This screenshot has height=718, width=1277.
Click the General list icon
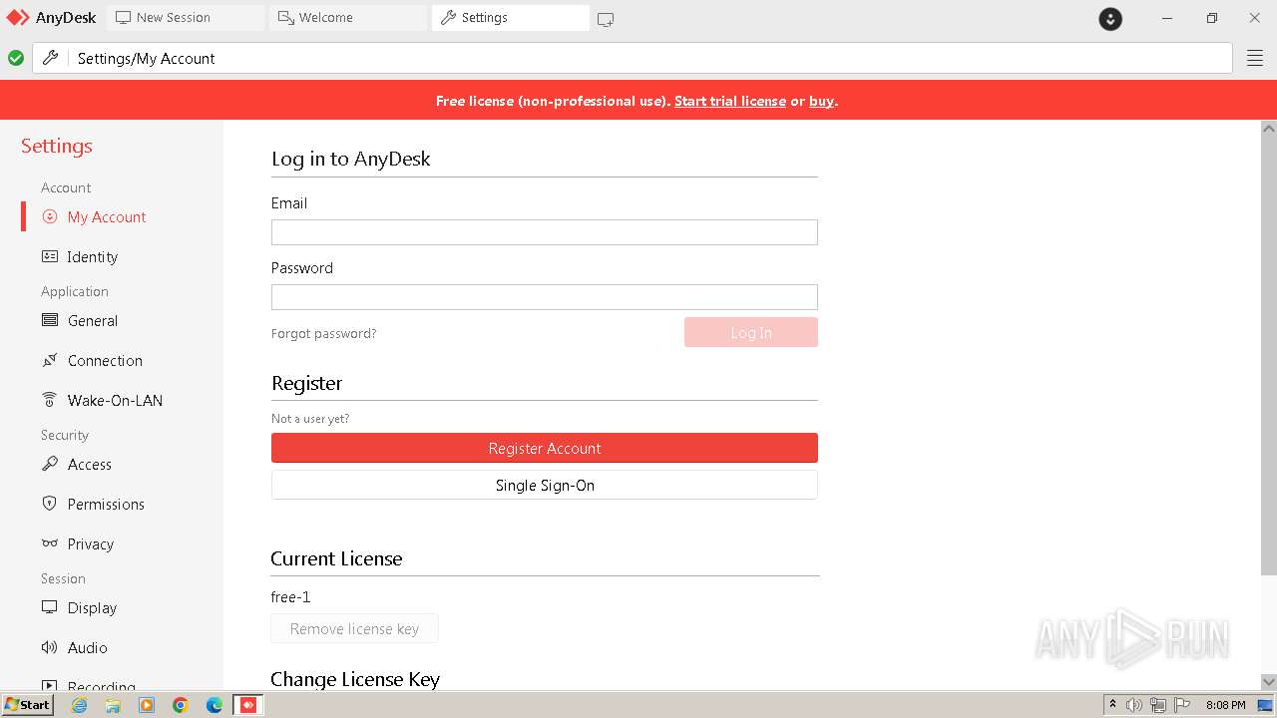click(50, 320)
